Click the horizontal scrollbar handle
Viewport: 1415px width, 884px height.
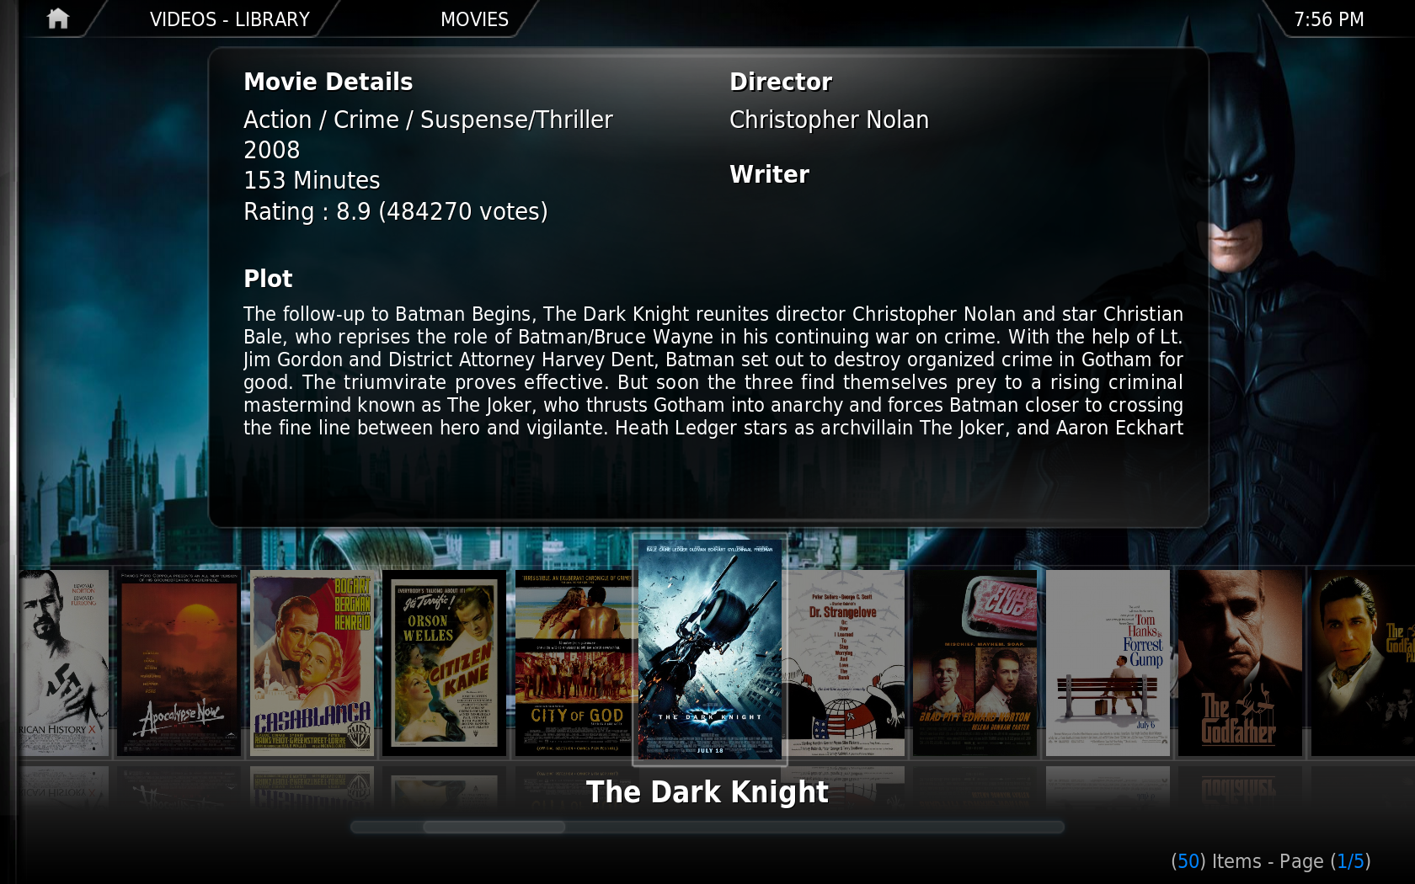pyautogui.click(x=494, y=827)
